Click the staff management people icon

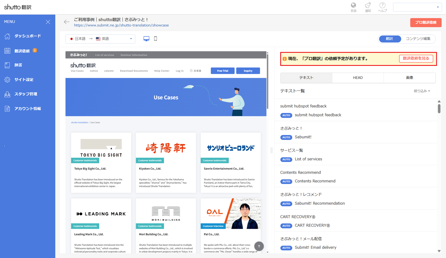coord(7,94)
